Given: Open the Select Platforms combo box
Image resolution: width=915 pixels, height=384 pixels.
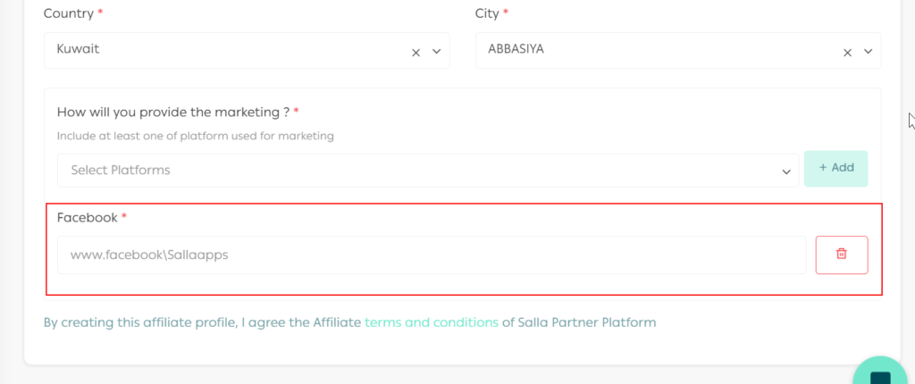Looking at the screenshot, I should [420, 171].
